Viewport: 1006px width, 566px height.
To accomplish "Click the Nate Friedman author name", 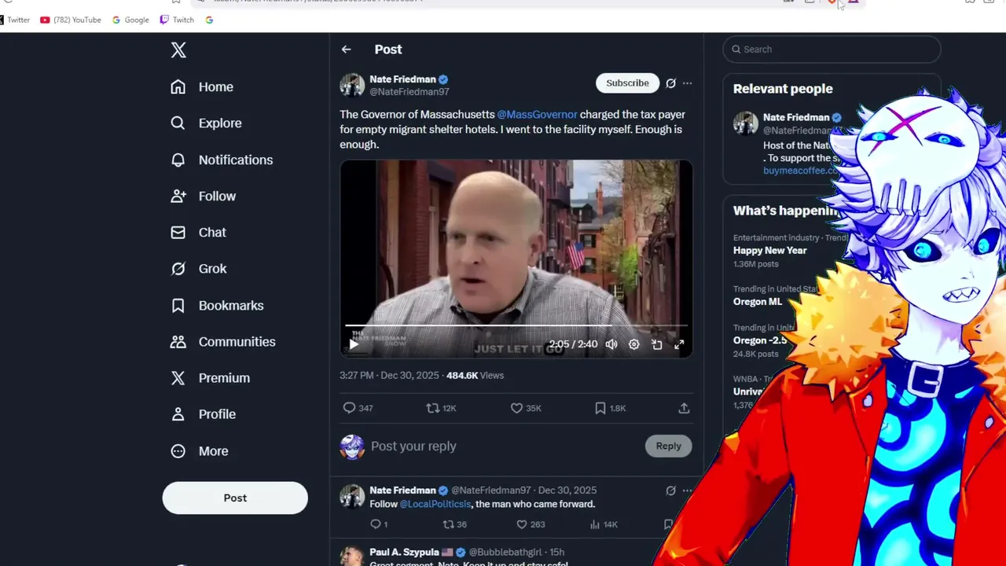I will click(x=402, y=79).
